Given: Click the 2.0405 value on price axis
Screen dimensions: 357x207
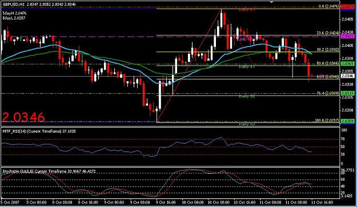Looking at the screenshot, I should coord(347,46).
